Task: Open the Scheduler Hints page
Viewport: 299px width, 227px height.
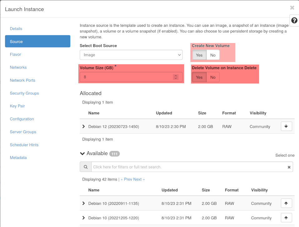Action: click(24, 145)
